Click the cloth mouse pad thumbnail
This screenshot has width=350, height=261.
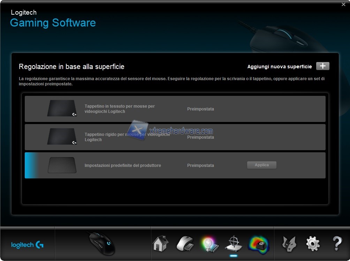(x=62, y=108)
